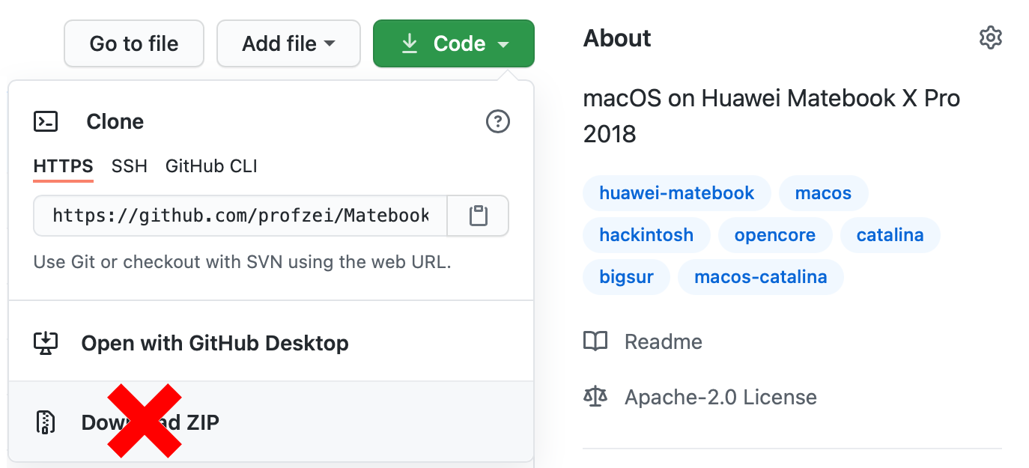Click the license scales icon
The height and width of the screenshot is (468, 1029).
[595, 397]
